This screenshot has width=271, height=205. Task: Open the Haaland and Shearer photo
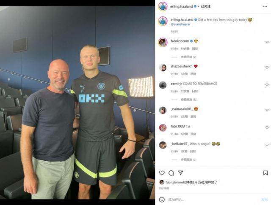(x=77, y=102)
